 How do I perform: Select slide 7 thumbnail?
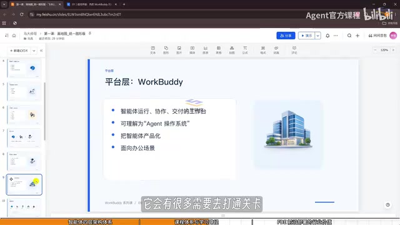coord(24,138)
